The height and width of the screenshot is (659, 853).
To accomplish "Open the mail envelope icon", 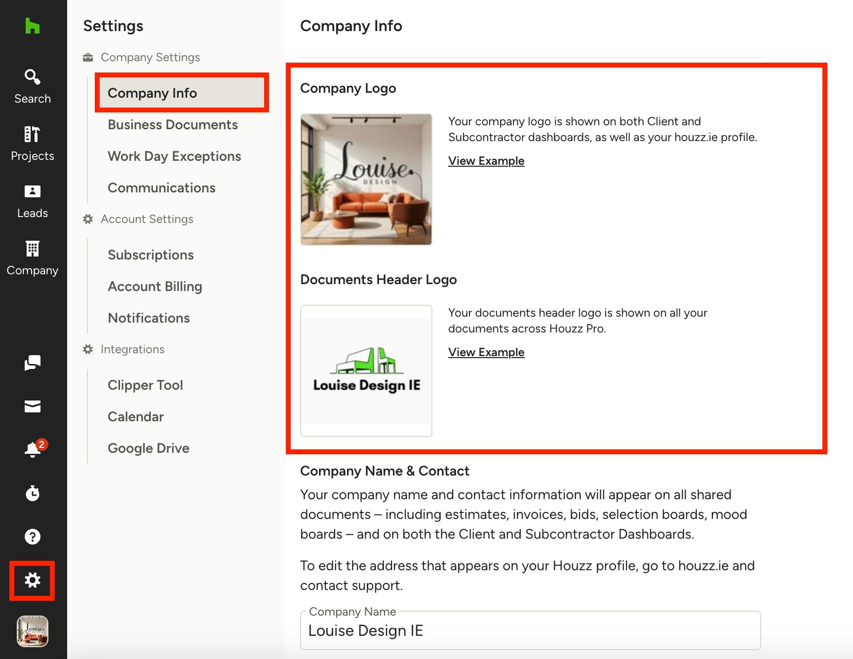I will click(33, 406).
